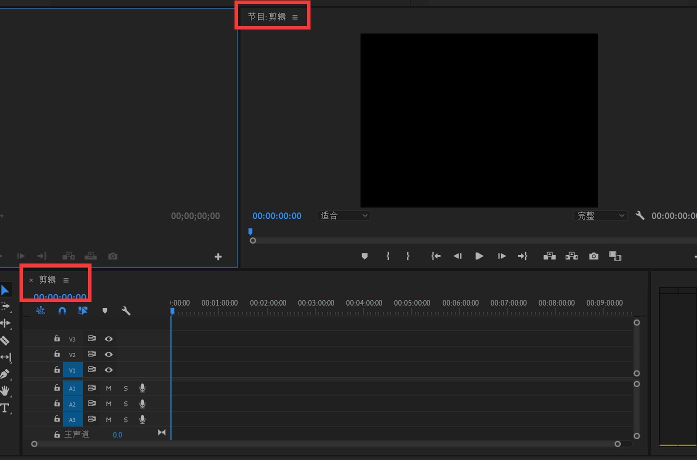
Task: Click Mark In in the Program monitor
Action: (x=387, y=256)
